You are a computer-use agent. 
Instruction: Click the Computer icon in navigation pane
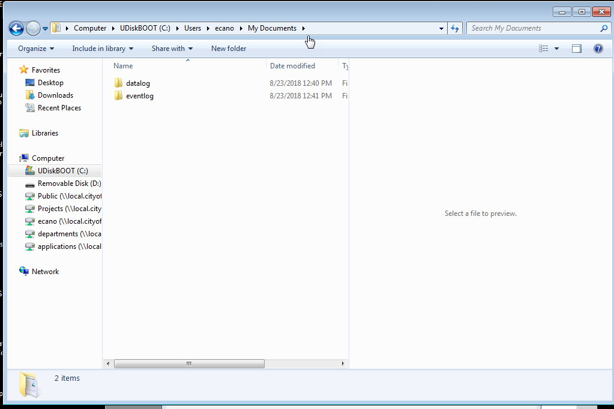coord(24,158)
